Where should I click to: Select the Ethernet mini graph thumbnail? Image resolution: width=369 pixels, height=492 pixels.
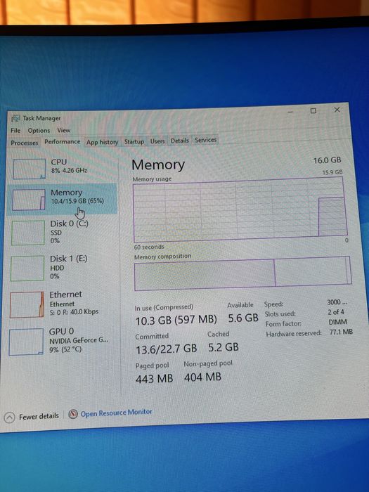pyautogui.click(x=27, y=304)
